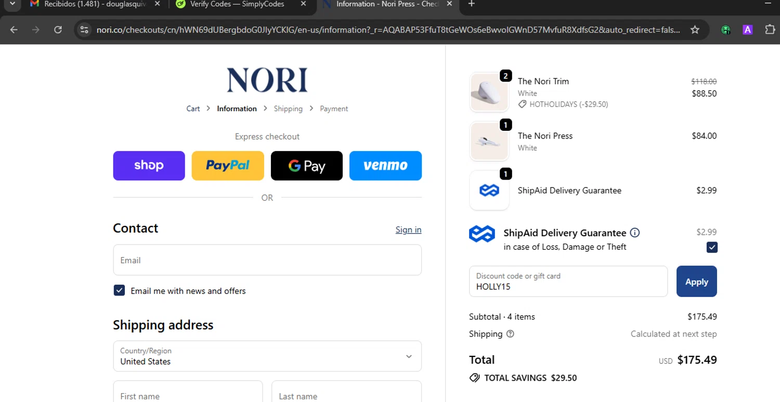
Task: Click 'Calculated at next step' shipping text
Action: [674, 334]
